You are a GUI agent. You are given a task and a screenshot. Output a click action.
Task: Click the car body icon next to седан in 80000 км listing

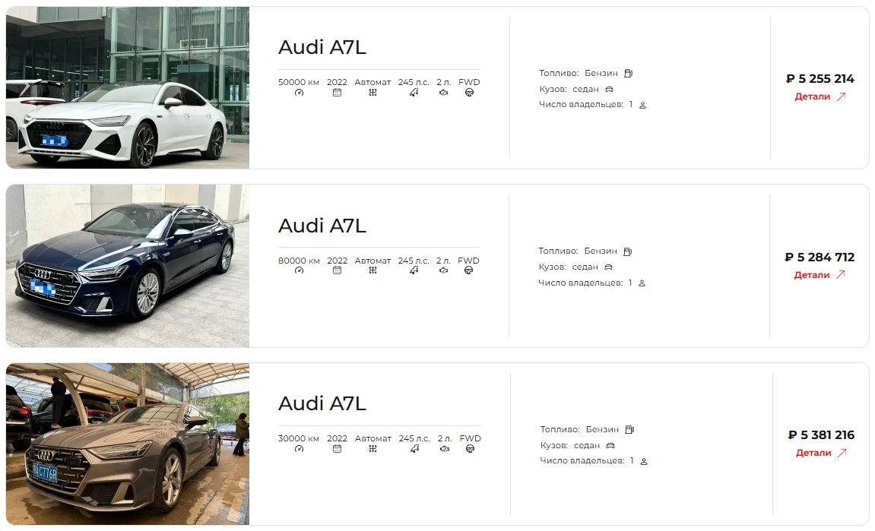[608, 267]
